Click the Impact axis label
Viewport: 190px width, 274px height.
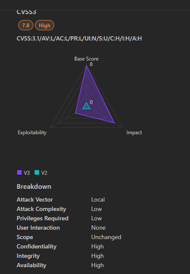(134, 133)
